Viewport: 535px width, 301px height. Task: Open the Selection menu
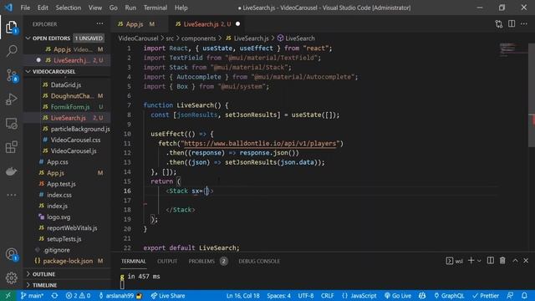(x=69, y=8)
